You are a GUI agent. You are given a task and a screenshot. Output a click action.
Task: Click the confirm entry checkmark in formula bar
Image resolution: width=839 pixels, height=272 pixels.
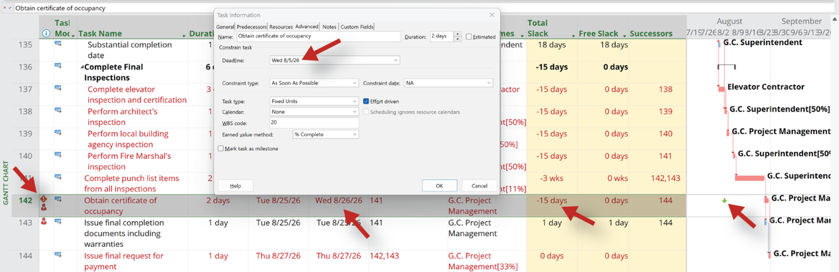click(11, 8)
